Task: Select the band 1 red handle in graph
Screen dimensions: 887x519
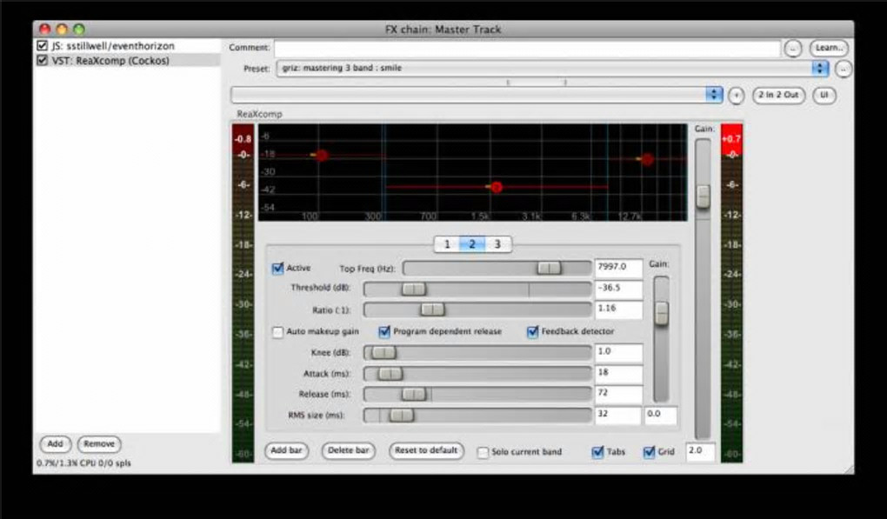Action: point(321,156)
